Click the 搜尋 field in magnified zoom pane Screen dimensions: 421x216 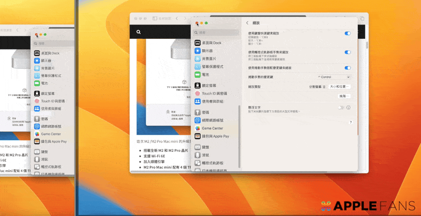coord(54,44)
